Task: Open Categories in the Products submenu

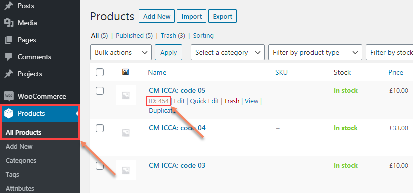Action: (x=21, y=161)
